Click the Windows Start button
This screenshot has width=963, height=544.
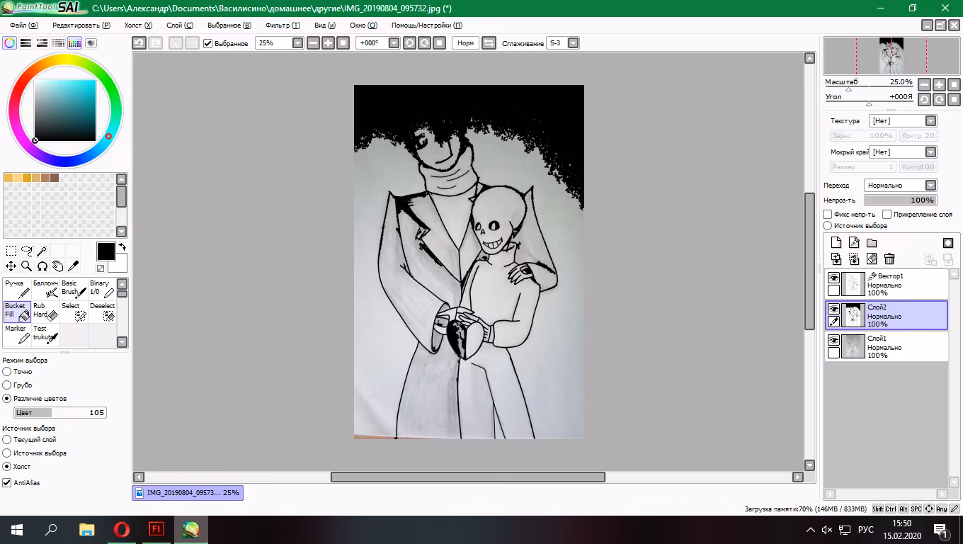[17, 529]
